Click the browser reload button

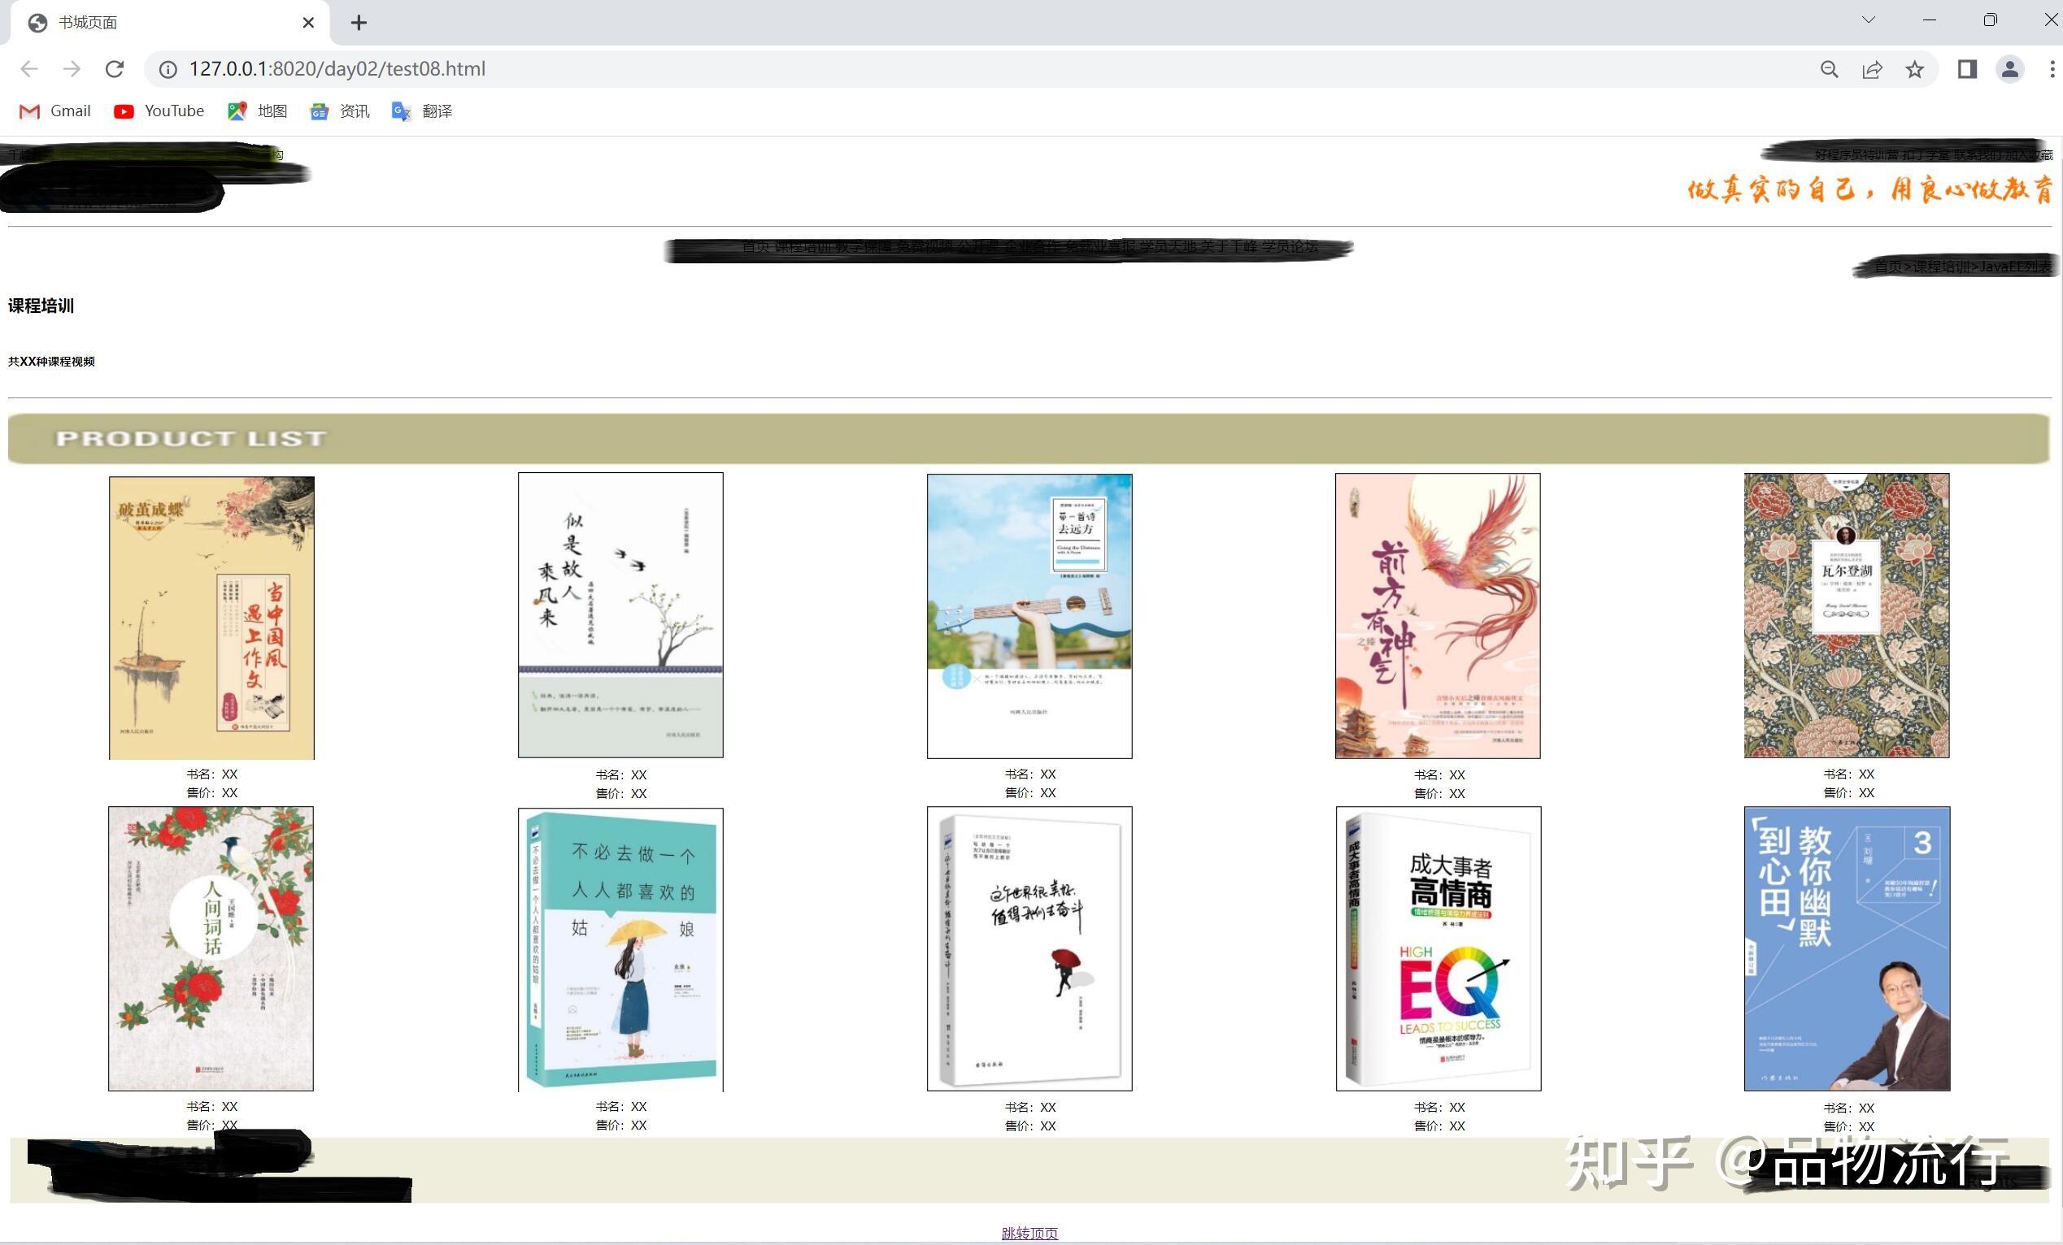tap(115, 69)
